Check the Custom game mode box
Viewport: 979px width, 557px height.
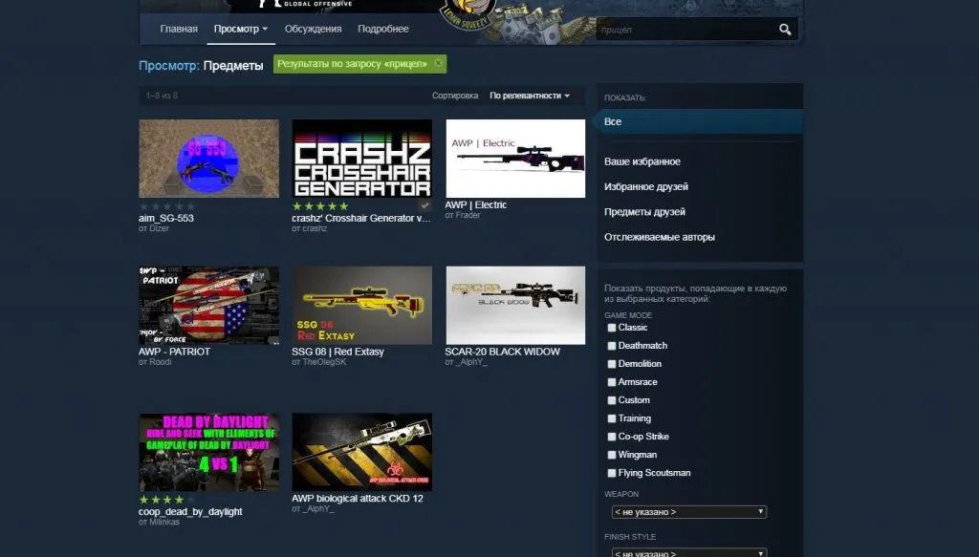612,399
